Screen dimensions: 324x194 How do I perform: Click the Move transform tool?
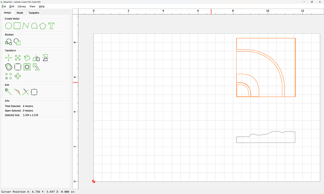point(8,58)
